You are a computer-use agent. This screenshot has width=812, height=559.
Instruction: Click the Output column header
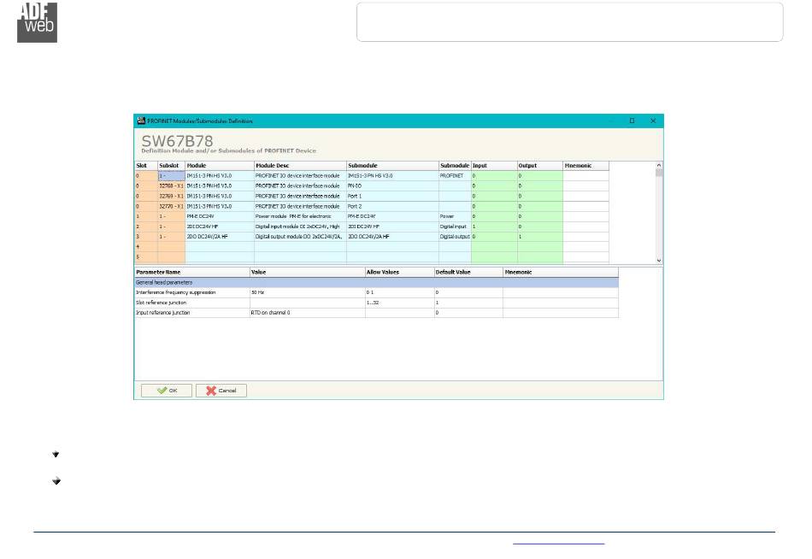pyautogui.click(x=540, y=166)
